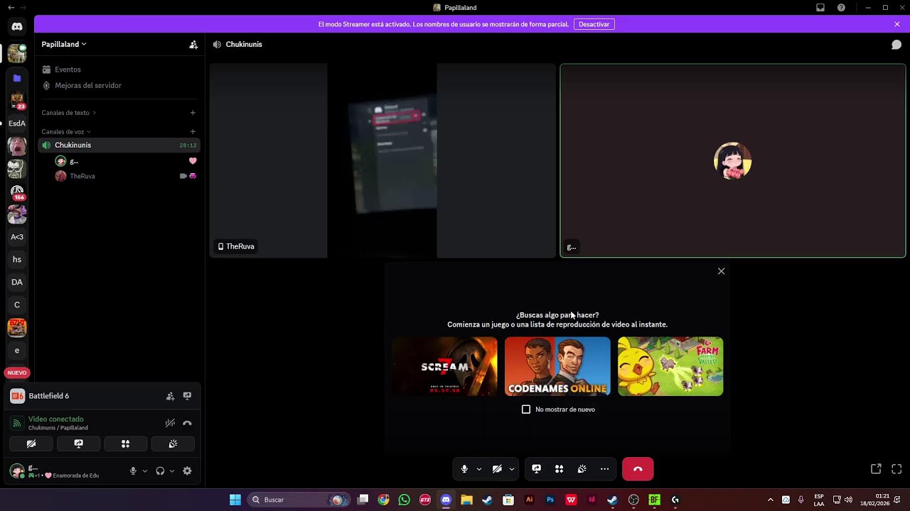
Task: Open the DA server
Action: tap(17, 282)
